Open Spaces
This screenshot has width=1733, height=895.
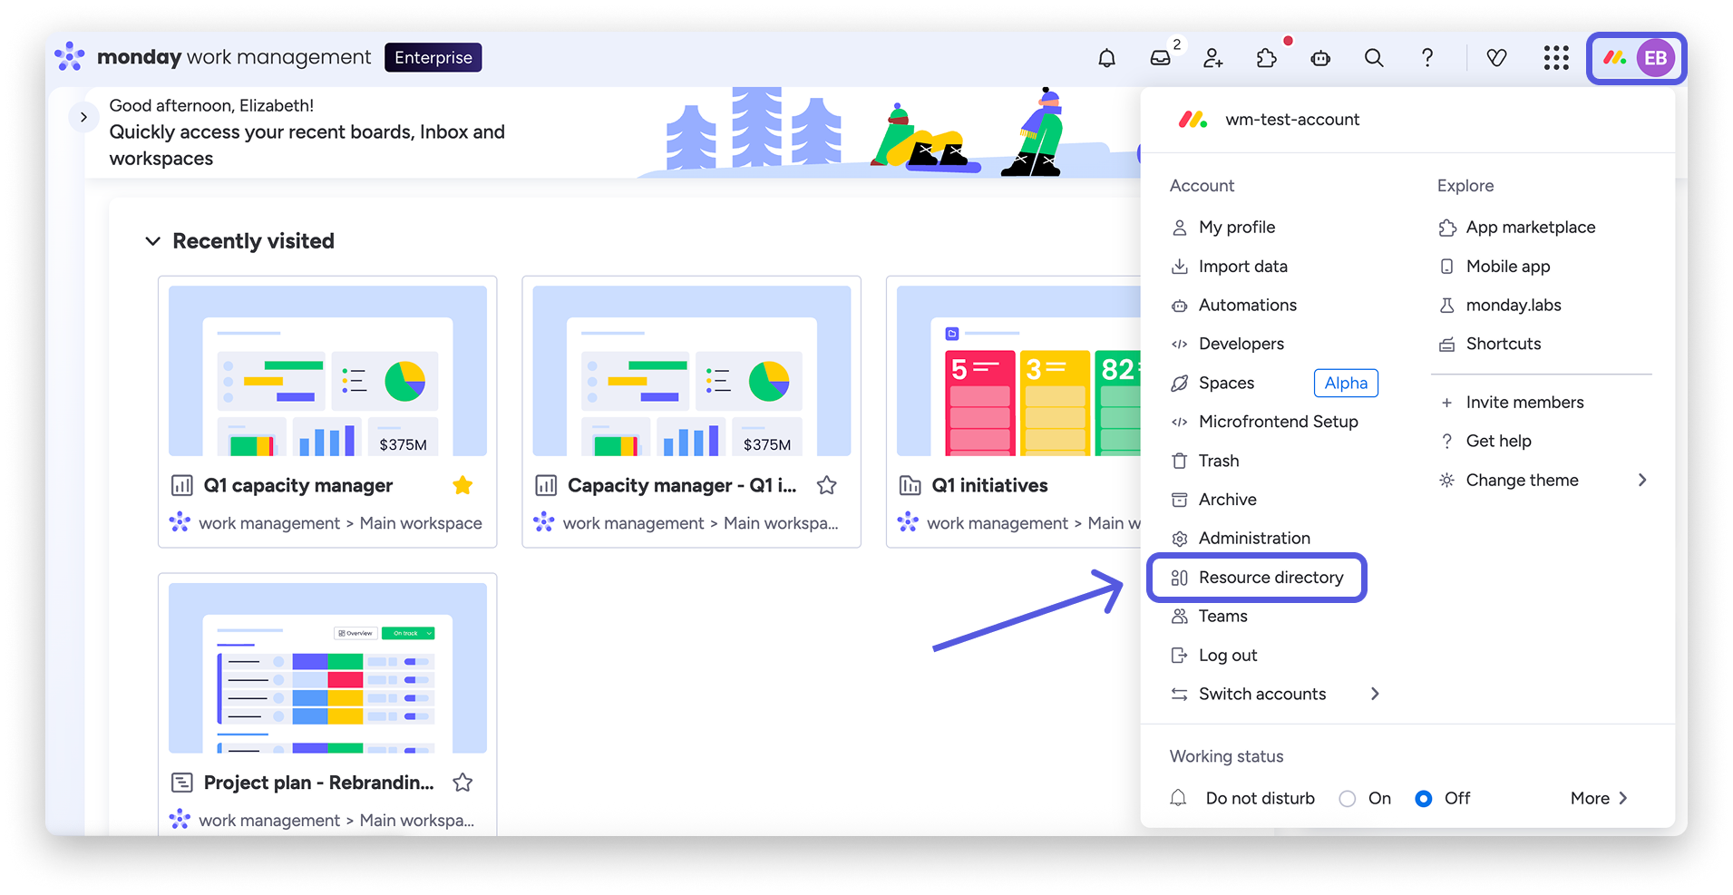(x=1226, y=384)
